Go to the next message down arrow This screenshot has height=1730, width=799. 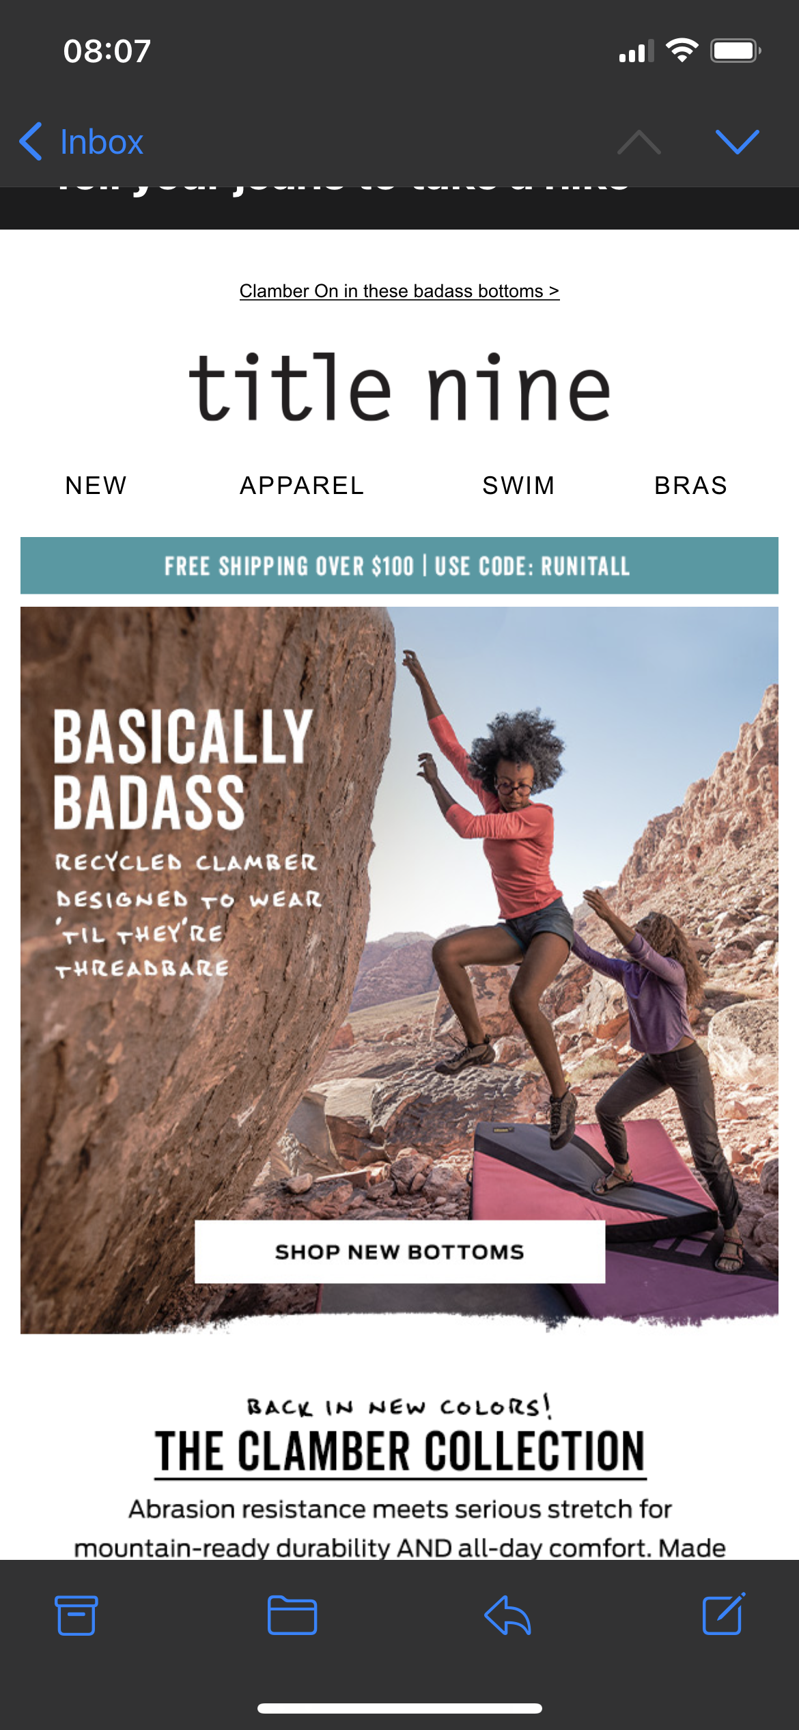738,141
